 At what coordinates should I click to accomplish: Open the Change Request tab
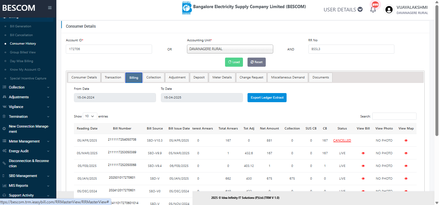(251, 77)
